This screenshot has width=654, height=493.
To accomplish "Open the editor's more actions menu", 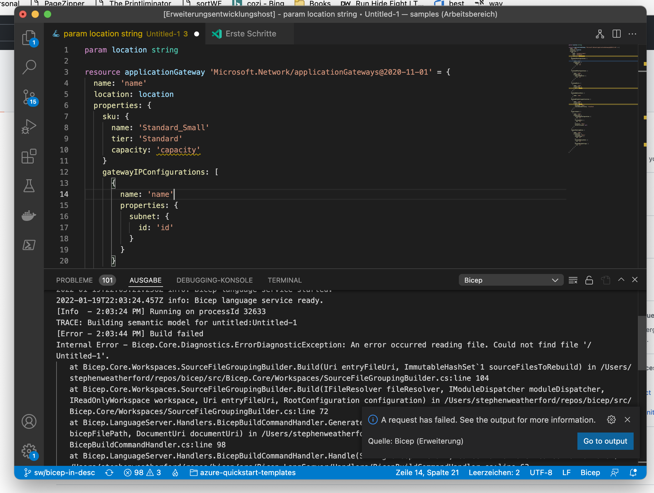I will pos(632,34).
